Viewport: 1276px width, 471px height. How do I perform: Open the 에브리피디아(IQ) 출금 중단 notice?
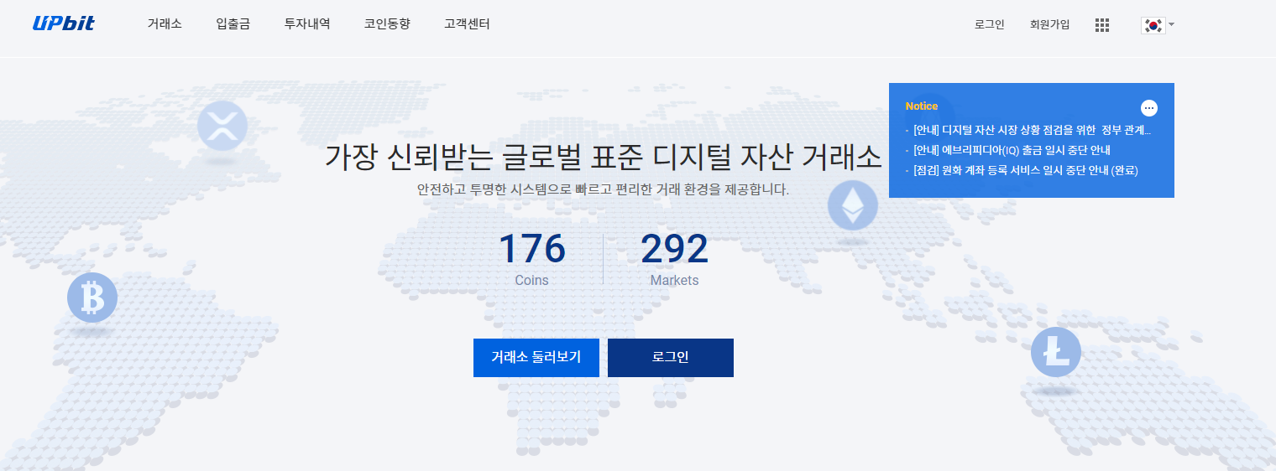(1012, 150)
